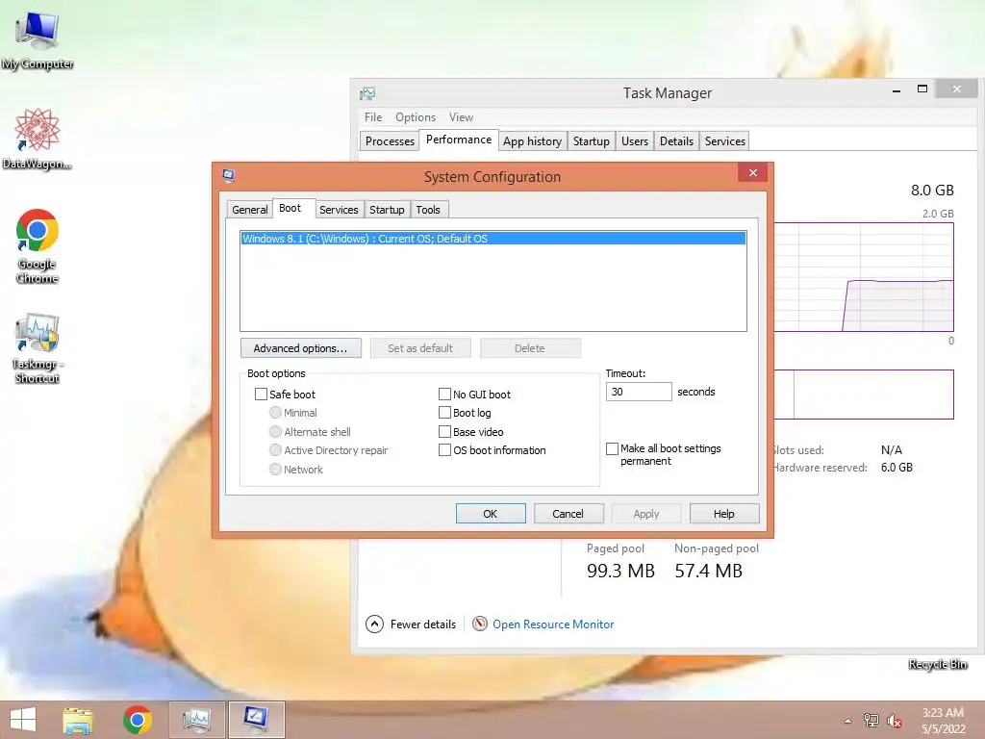This screenshot has height=739, width=985.
Task: Open Task Manager Details tab
Action: point(676,141)
